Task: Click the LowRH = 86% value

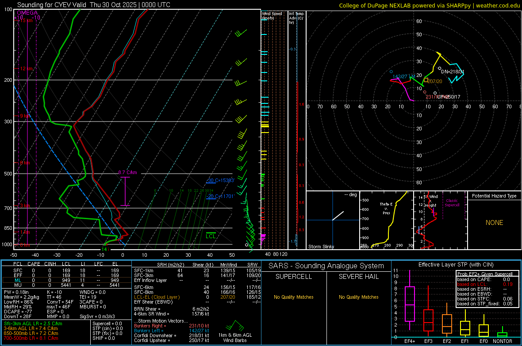Action: (18, 302)
